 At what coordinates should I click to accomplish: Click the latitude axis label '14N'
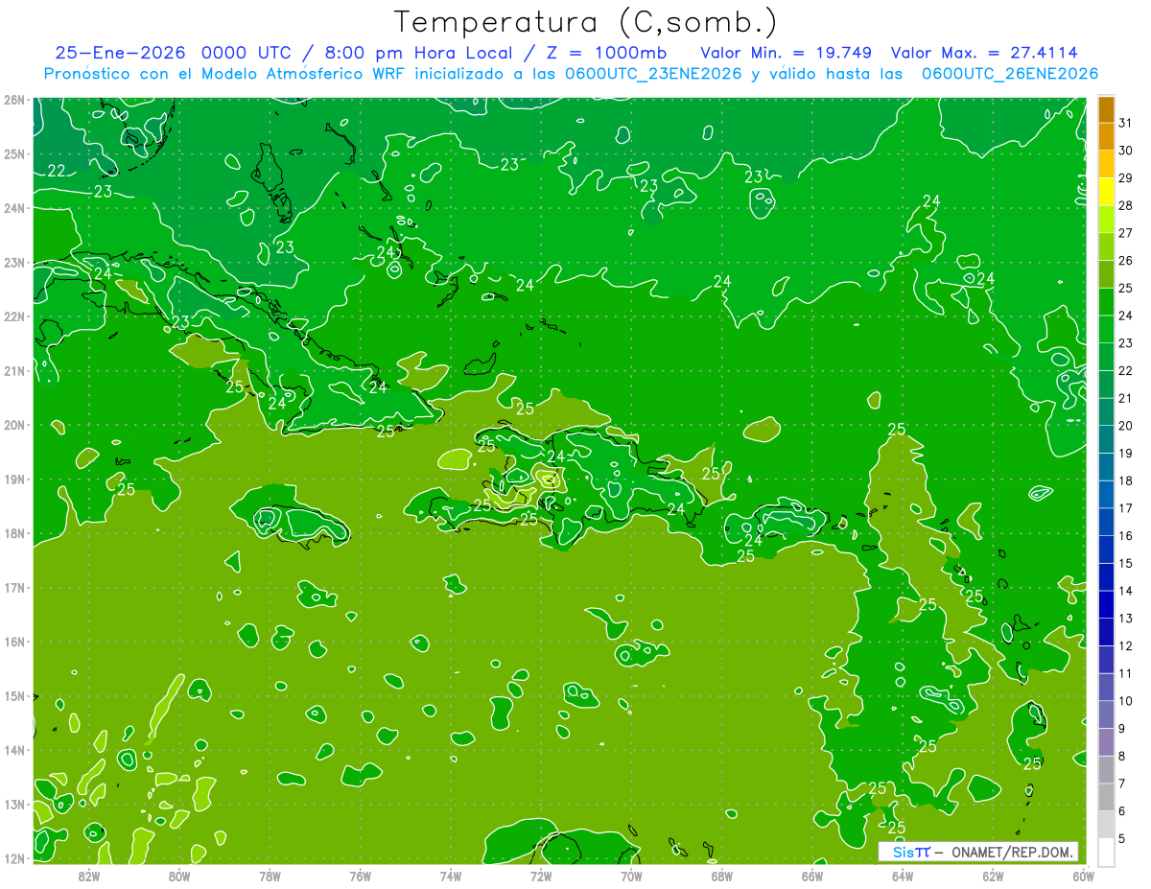pos(14,750)
